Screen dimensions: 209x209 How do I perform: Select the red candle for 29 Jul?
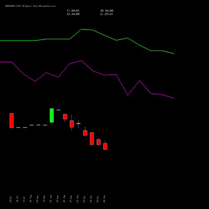[12, 120]
